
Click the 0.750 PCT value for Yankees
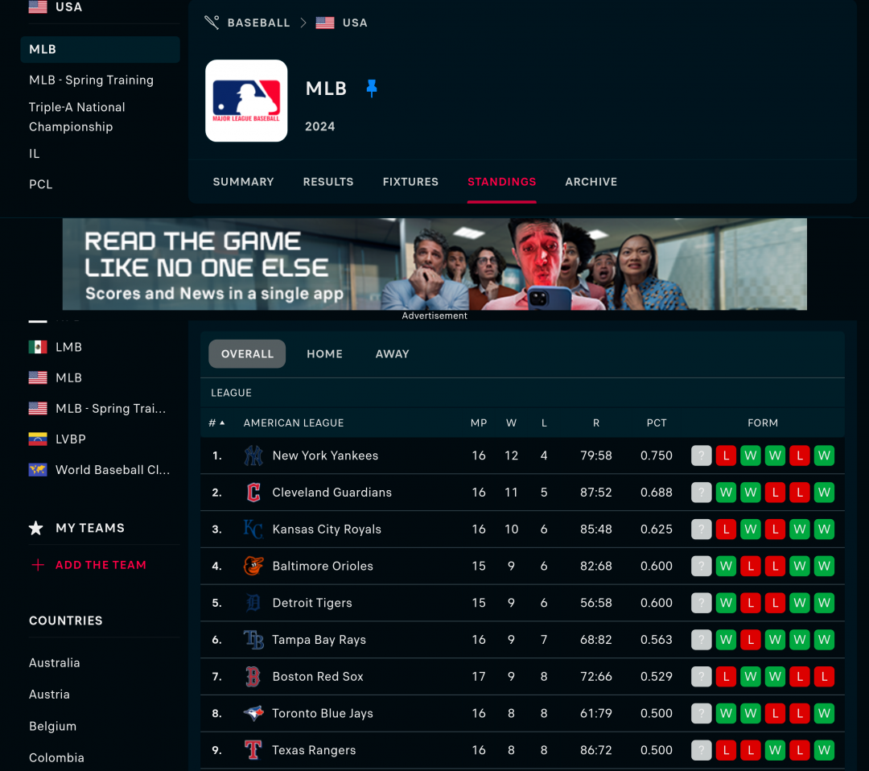point(657,456)
